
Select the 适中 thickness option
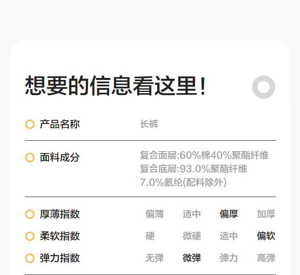coord(192,214)
